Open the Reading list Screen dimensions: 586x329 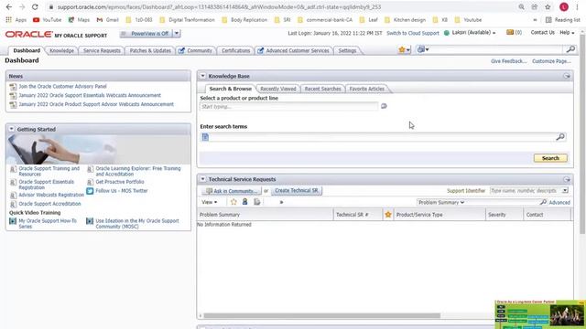563,20
